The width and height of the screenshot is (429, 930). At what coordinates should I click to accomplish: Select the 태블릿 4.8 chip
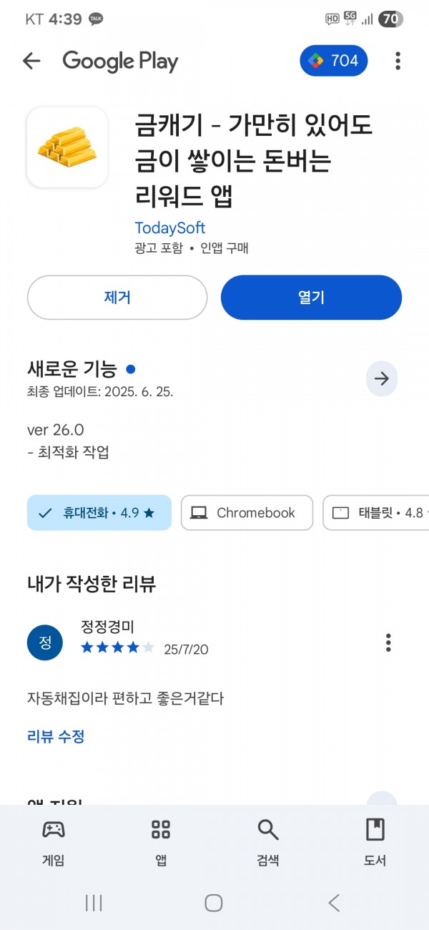coord(376,513)
